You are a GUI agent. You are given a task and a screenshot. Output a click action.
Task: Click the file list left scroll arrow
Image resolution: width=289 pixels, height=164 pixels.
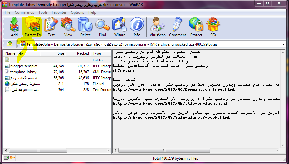[x=6, y=150]
